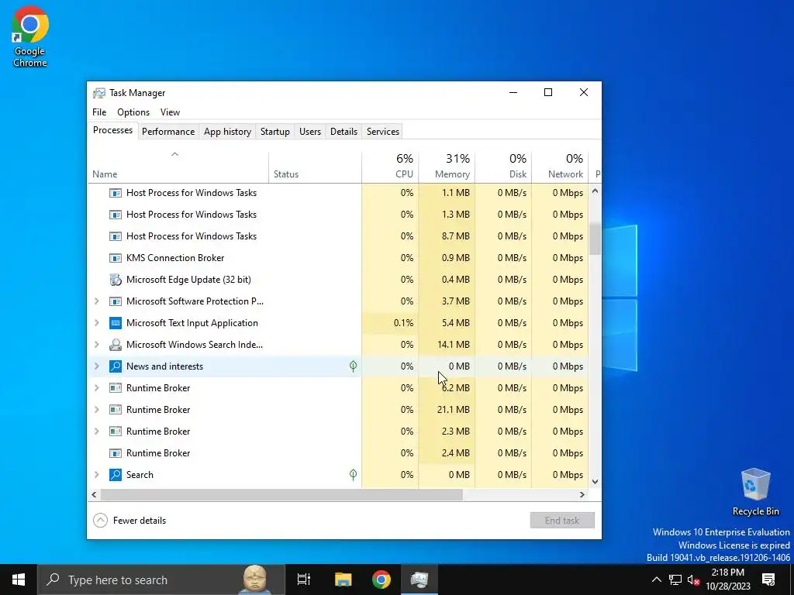Click the Microsoft Software Protection process icon
The image size is (794, 595).
click(116, 301)
